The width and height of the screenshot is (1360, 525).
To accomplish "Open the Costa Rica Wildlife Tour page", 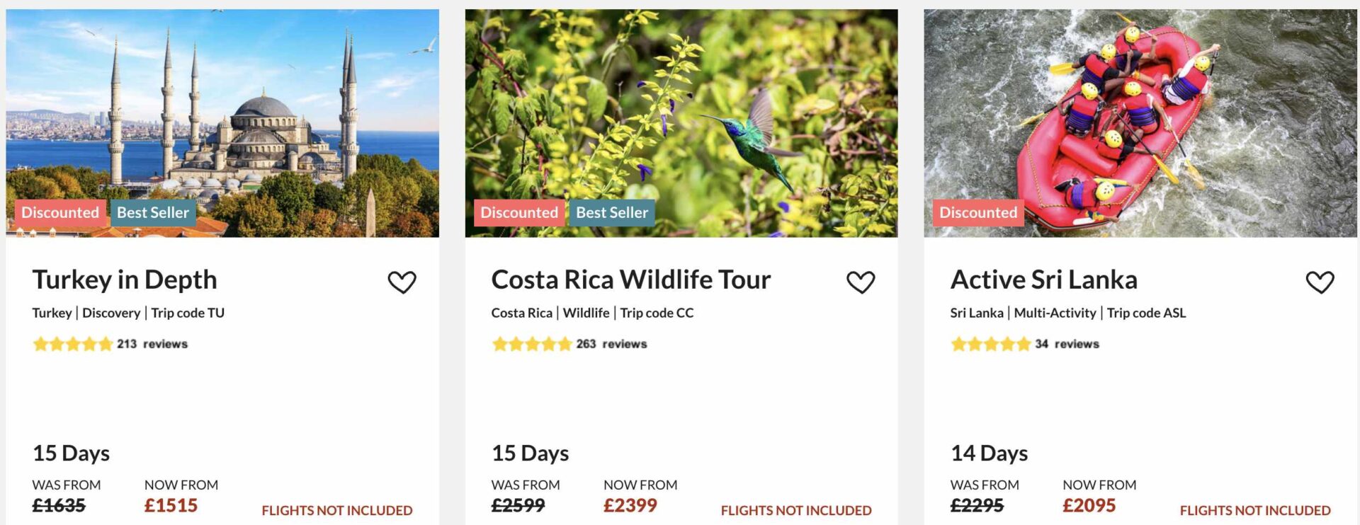I will 631,279.
